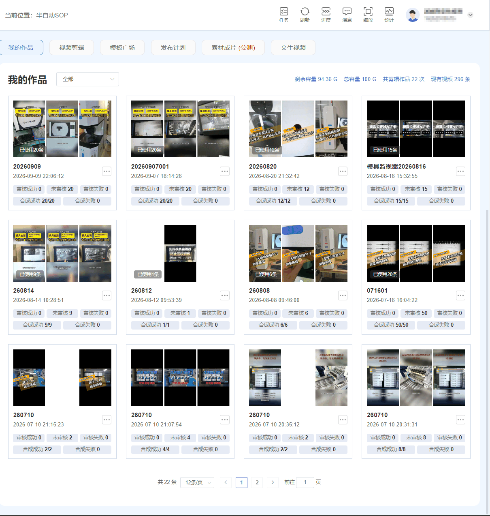Toggle the 缩放 zoom icon

click(368, 15)
